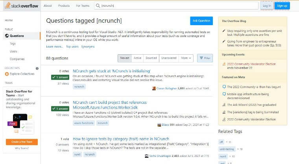Open question about Microsoft.Azure.Functions.Worker.Sdk
299x164 pixels.
[x=110, y=105]
